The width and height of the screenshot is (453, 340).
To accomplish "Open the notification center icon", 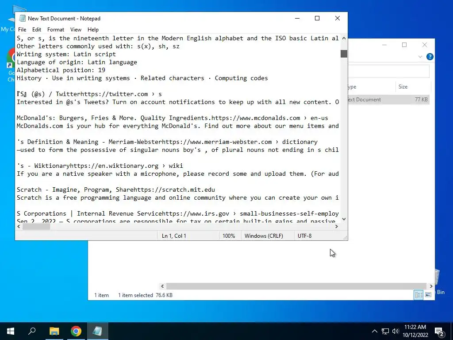I will click(x=439, y=331).
